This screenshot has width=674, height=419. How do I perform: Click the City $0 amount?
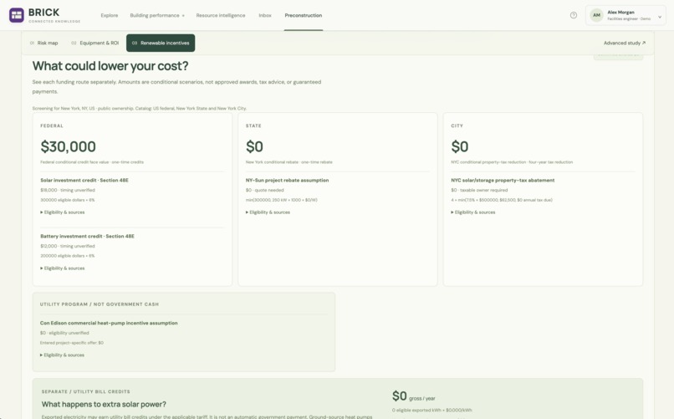(459, 146)
